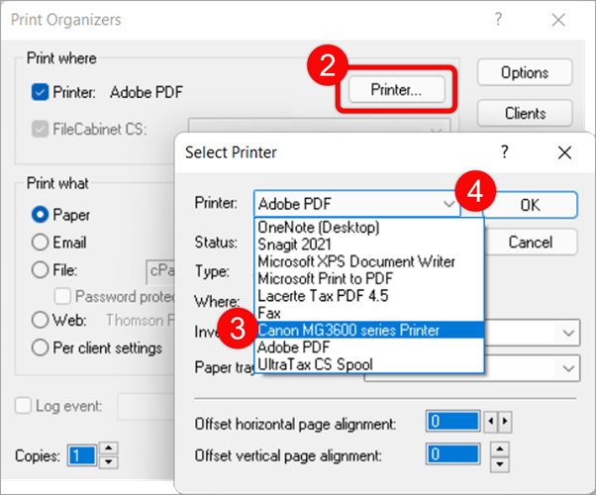596x495 pixels.
Task: Open the Options dialog button
Action: [526, 73]
